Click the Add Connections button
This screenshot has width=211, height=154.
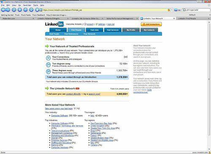point(151,24)
